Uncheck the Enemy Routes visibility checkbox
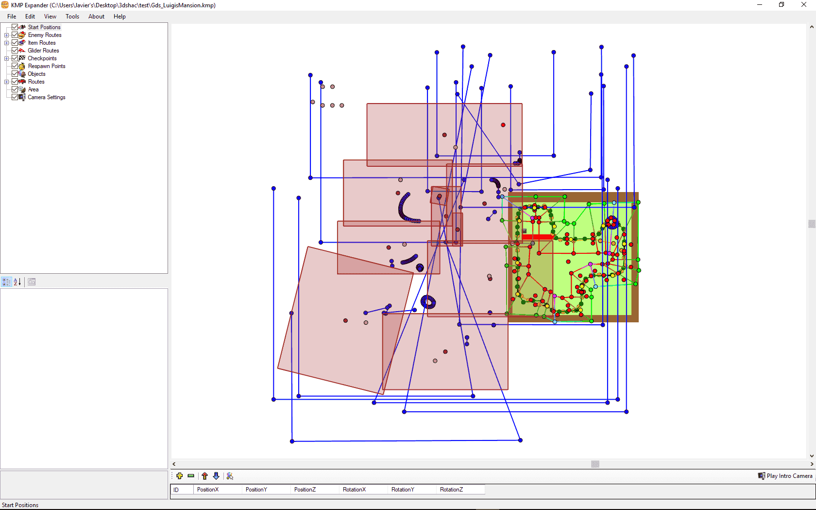816x510 pixels. click(x=15, y=35)
